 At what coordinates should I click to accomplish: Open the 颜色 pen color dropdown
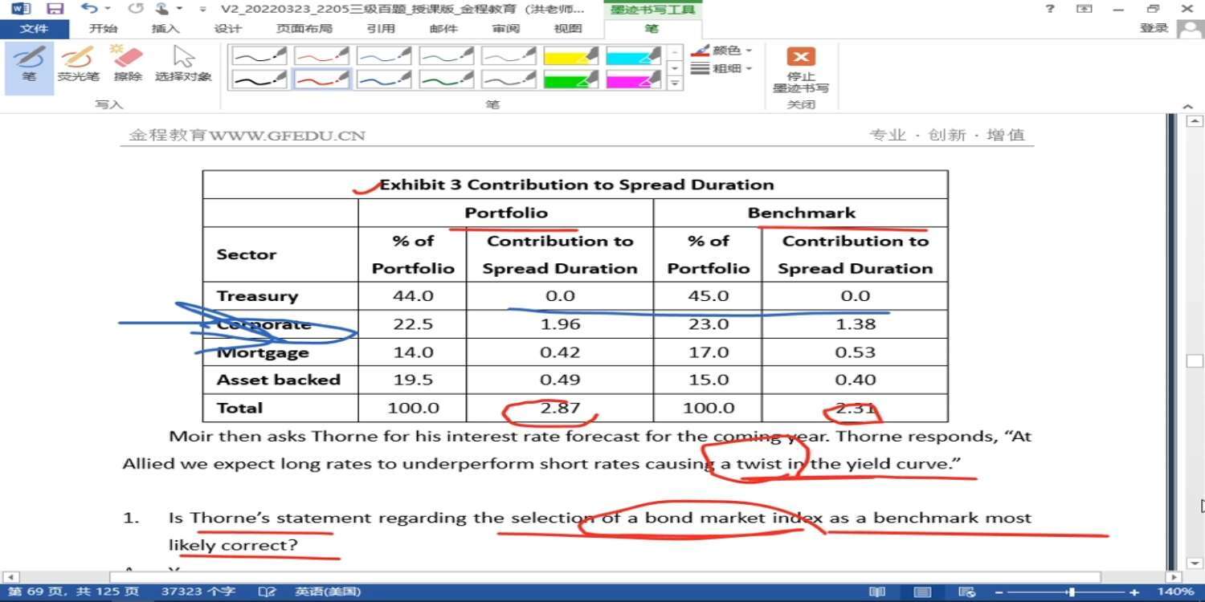tap(723, 51)
